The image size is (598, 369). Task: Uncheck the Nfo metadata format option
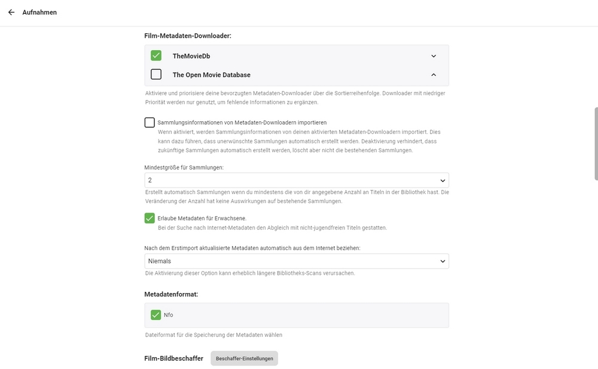click(156, 315)
